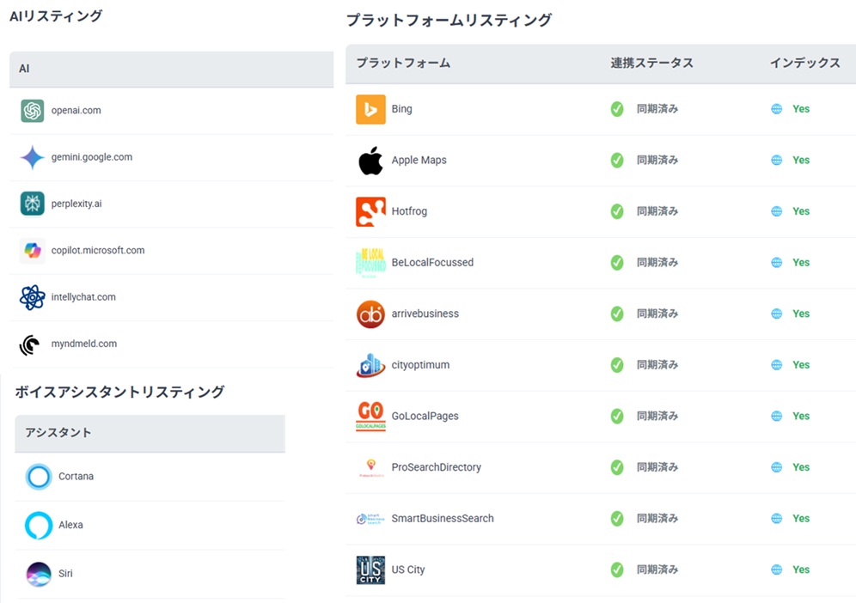This screenshot has height=603, width=856.
Task: Click the Siri assistant icon
Action: (x=39, y=573)
